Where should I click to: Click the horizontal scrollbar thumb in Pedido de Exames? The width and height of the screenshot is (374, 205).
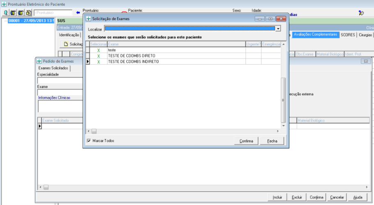click(46, 187)
